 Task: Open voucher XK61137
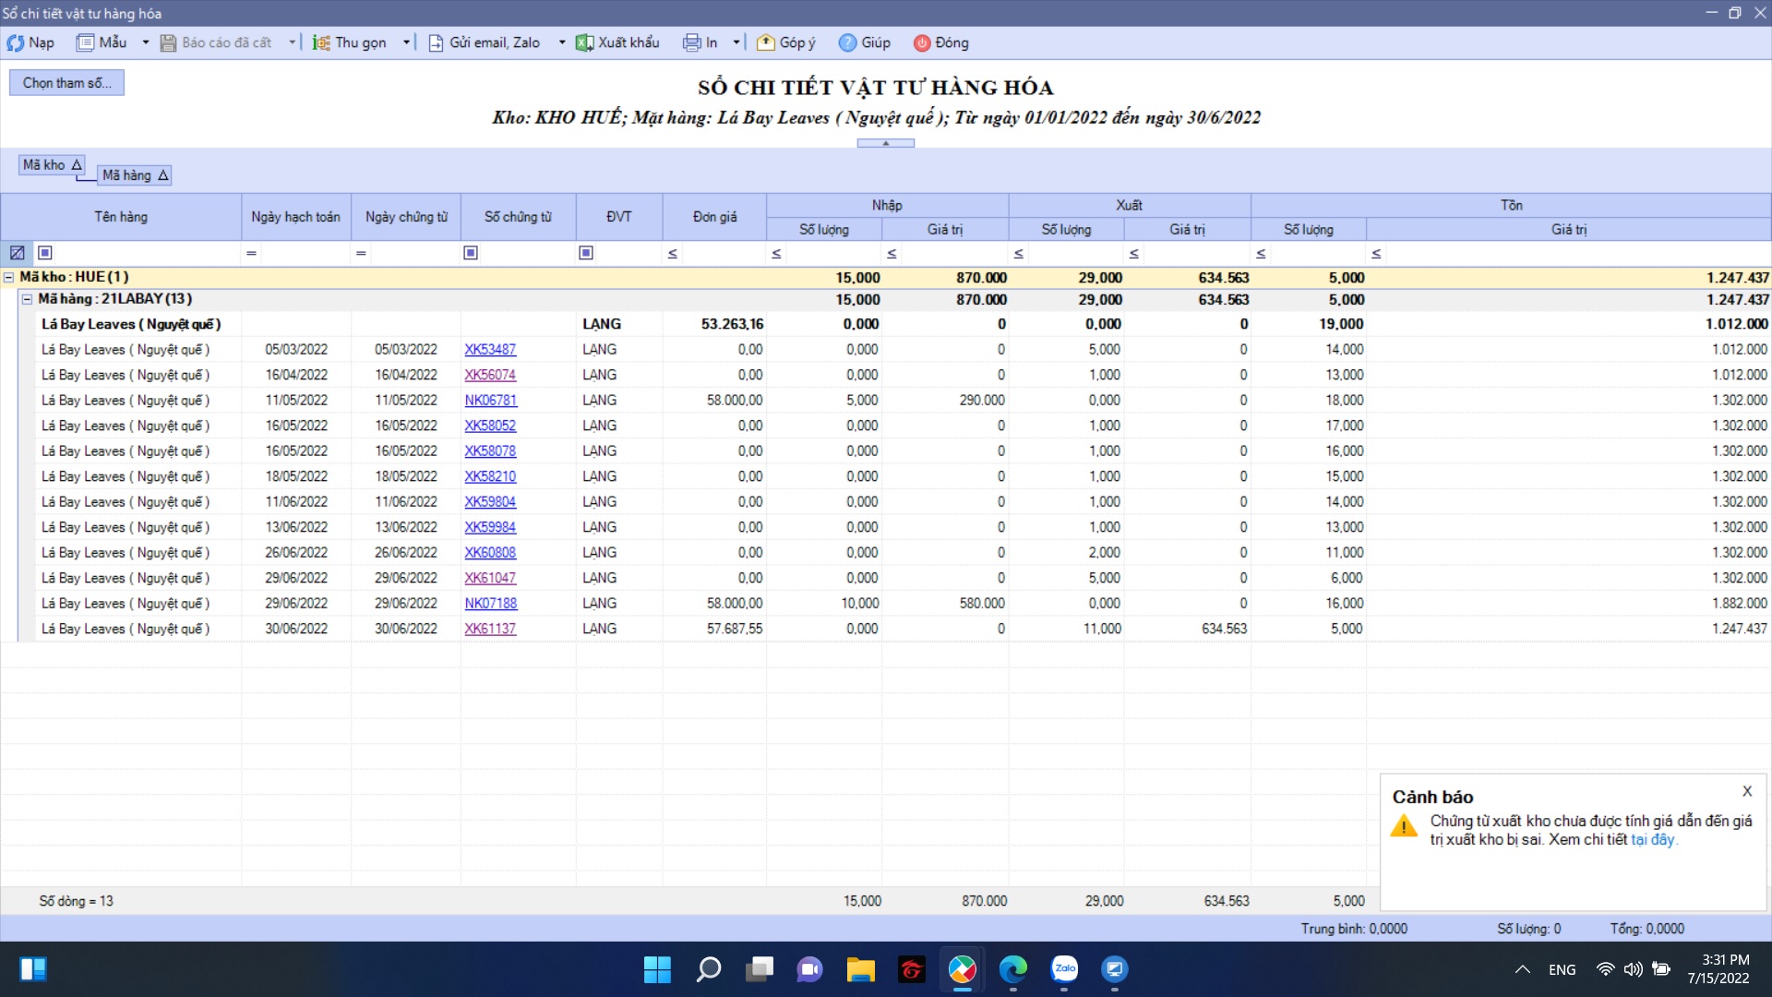tap(490, 629)
